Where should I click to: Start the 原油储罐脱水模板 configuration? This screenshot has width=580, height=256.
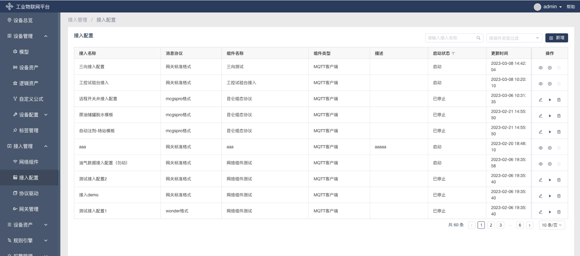550,116
